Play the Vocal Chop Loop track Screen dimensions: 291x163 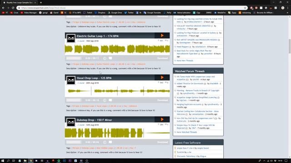(162, 77)
